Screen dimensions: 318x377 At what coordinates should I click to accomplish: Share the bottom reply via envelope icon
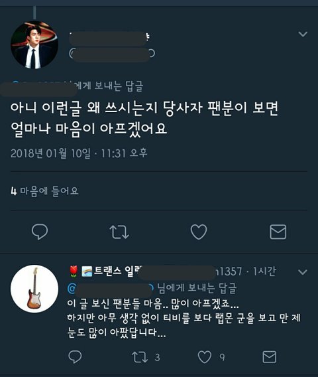pyautogui.click(x=269, y=357)
